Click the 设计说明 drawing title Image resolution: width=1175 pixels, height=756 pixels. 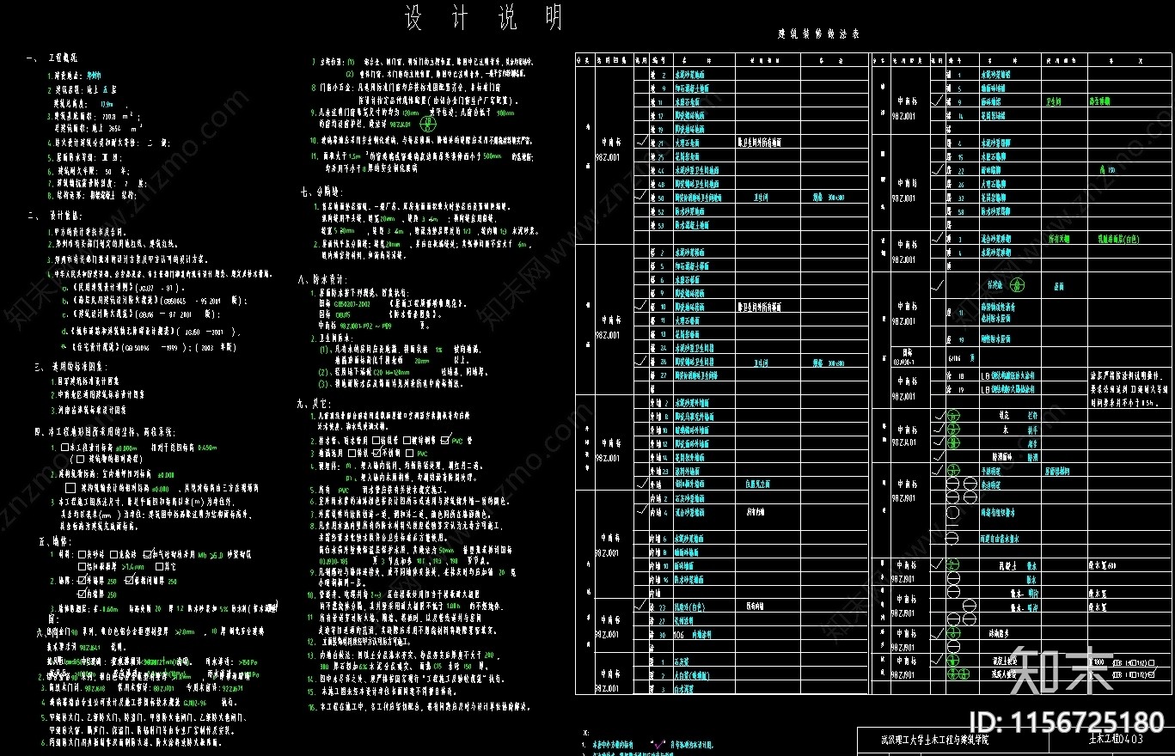484,19
